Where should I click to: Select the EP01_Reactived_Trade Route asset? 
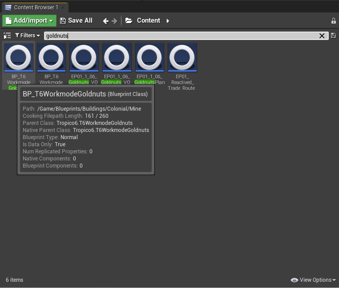click(182, 57)
